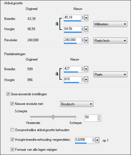Open slider popup beside print width 45,18
Viewport: 131px width, 155px height.
(x=86, y=18)
